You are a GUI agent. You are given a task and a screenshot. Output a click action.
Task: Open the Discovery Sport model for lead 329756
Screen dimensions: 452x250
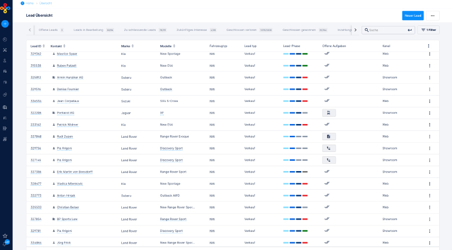pos(171,148)
